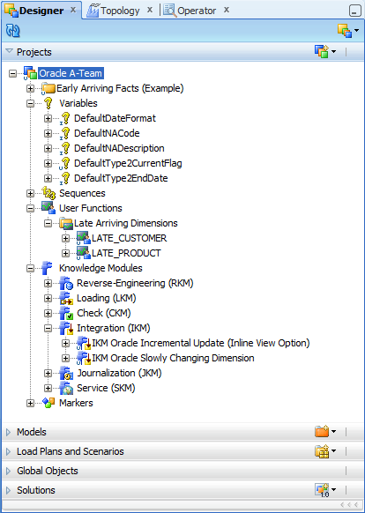The height and width of the screenshot is (513, 365).
Task: Close the Operator tab
Action: pyautogui.click(x=227, y=11)
